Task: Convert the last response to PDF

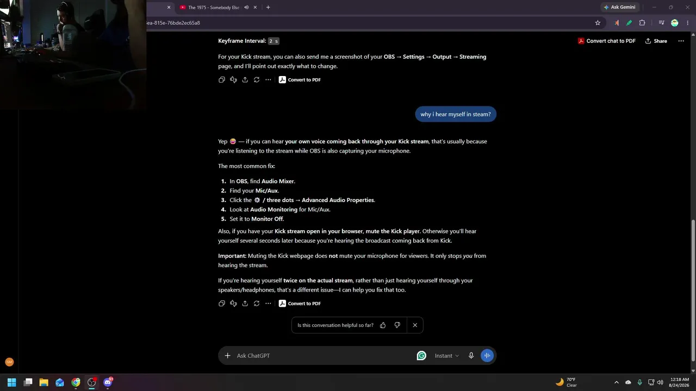Action: click(x=300, y=304)
